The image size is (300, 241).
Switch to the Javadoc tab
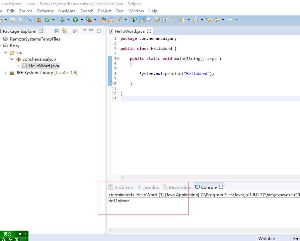point(148,187)
